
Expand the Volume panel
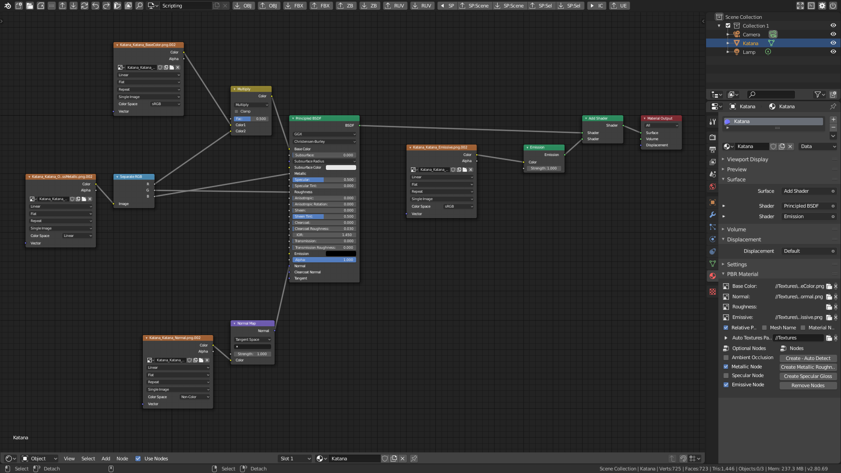(736, 229)
